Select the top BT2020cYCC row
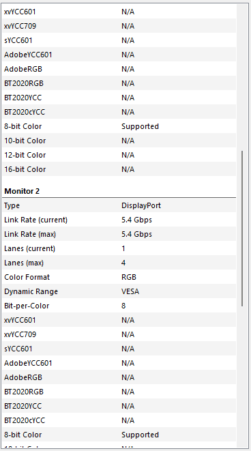 pos(119,112)
